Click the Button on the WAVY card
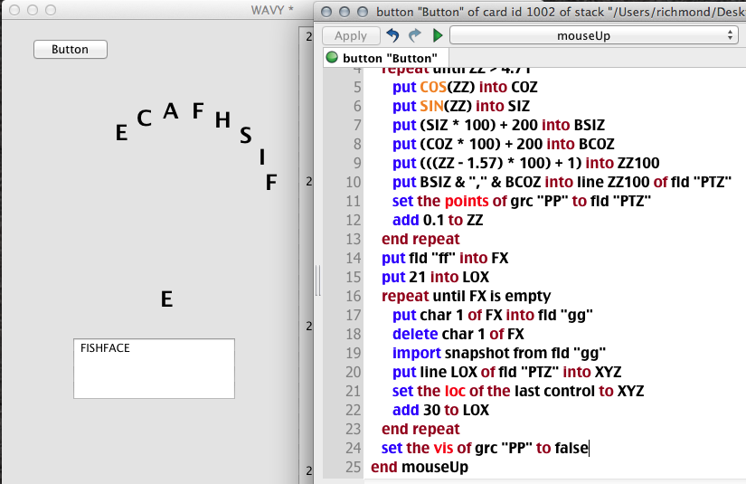Viewport: 746px width, 484px height. click(70, 50)
